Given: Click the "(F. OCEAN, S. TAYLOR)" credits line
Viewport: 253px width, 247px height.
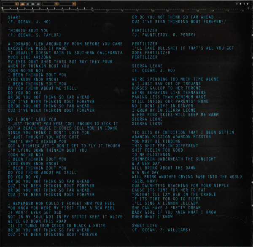Looking at the screenshot, I should coord(35,35).
